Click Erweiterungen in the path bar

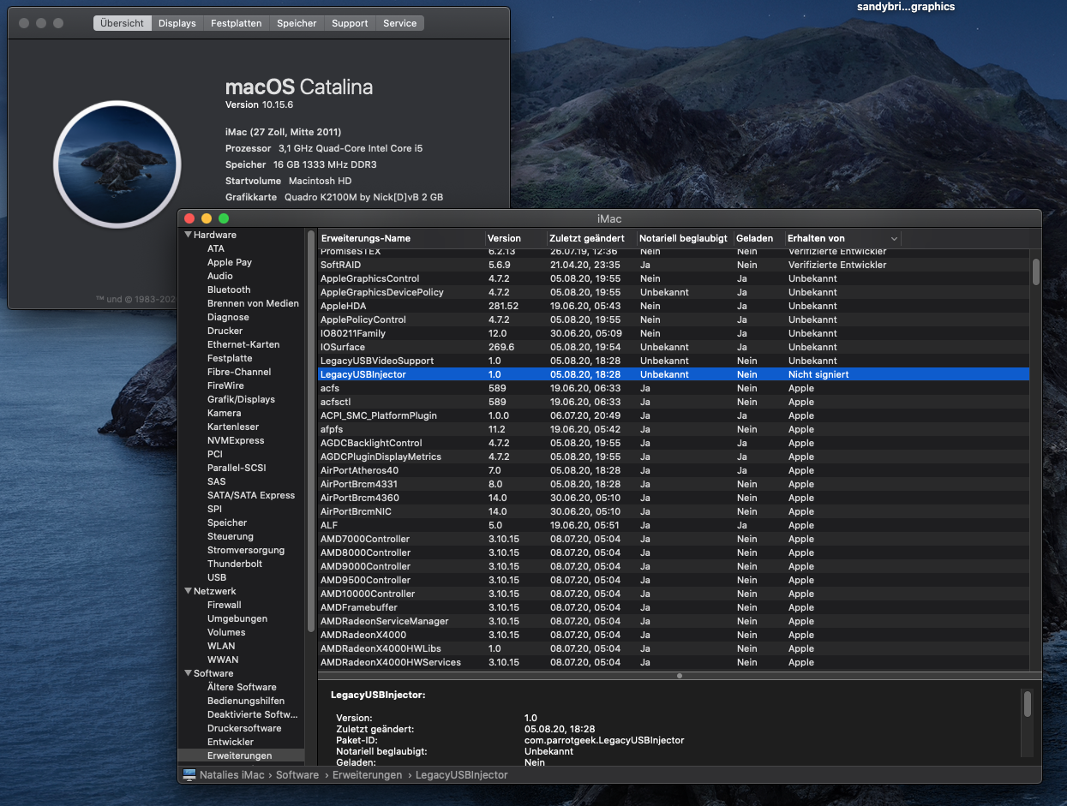point(367,774)
